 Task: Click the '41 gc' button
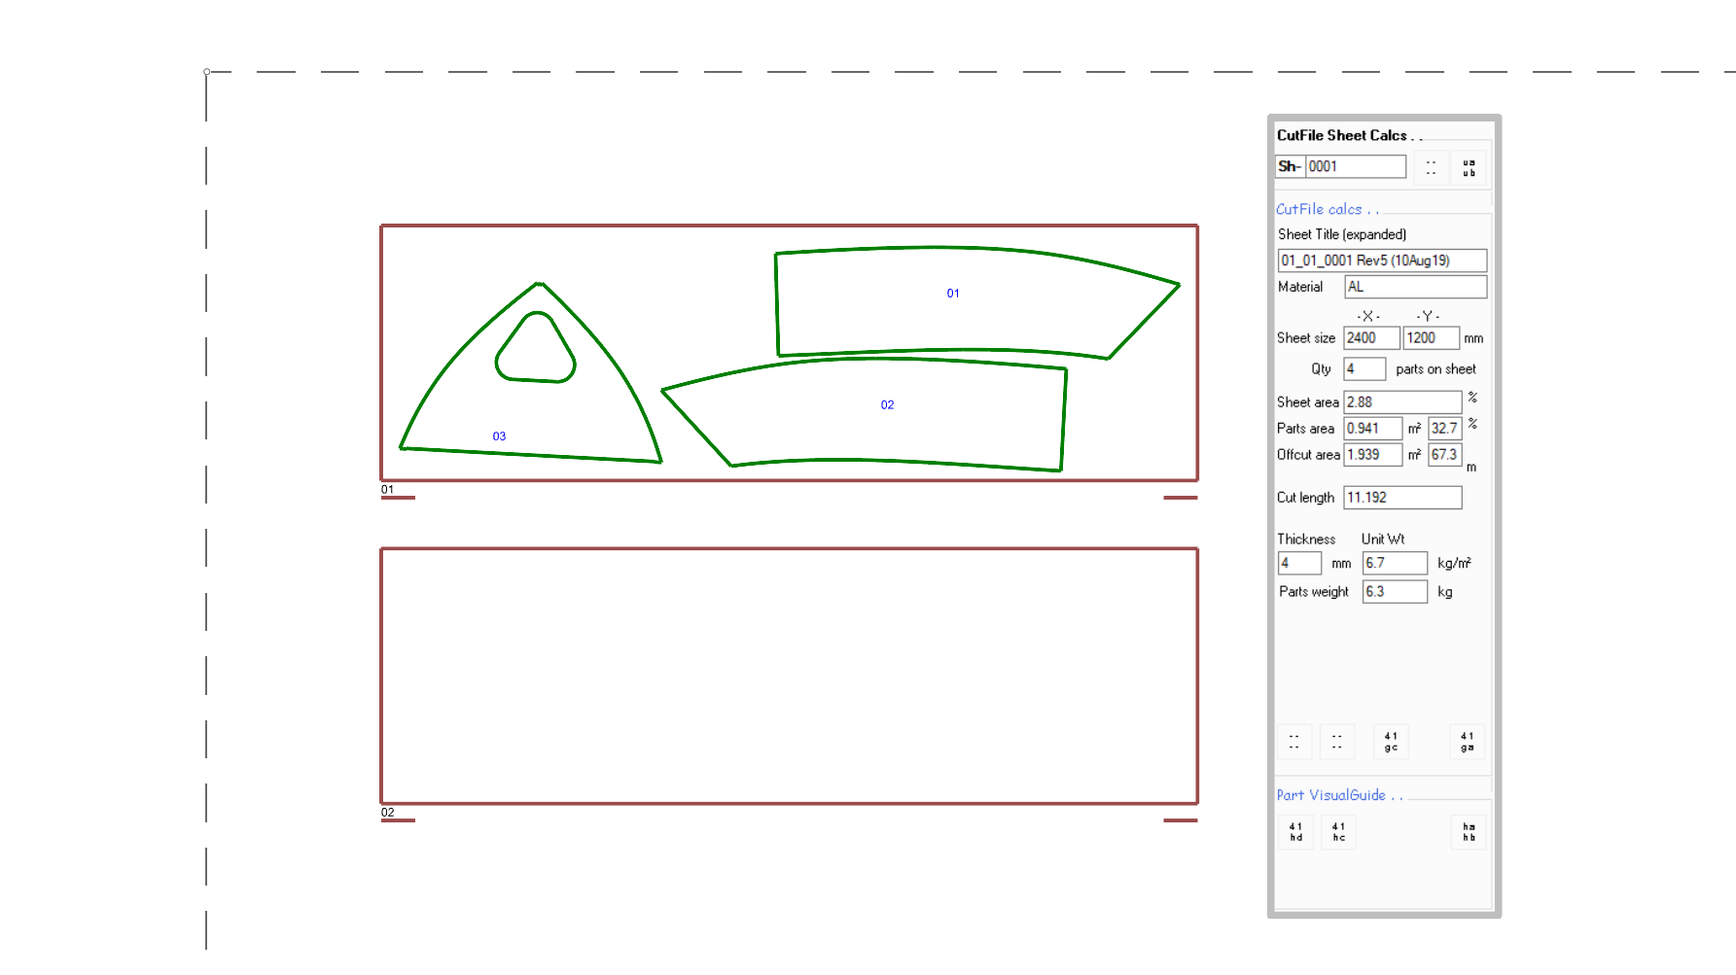pos(1391,742)
